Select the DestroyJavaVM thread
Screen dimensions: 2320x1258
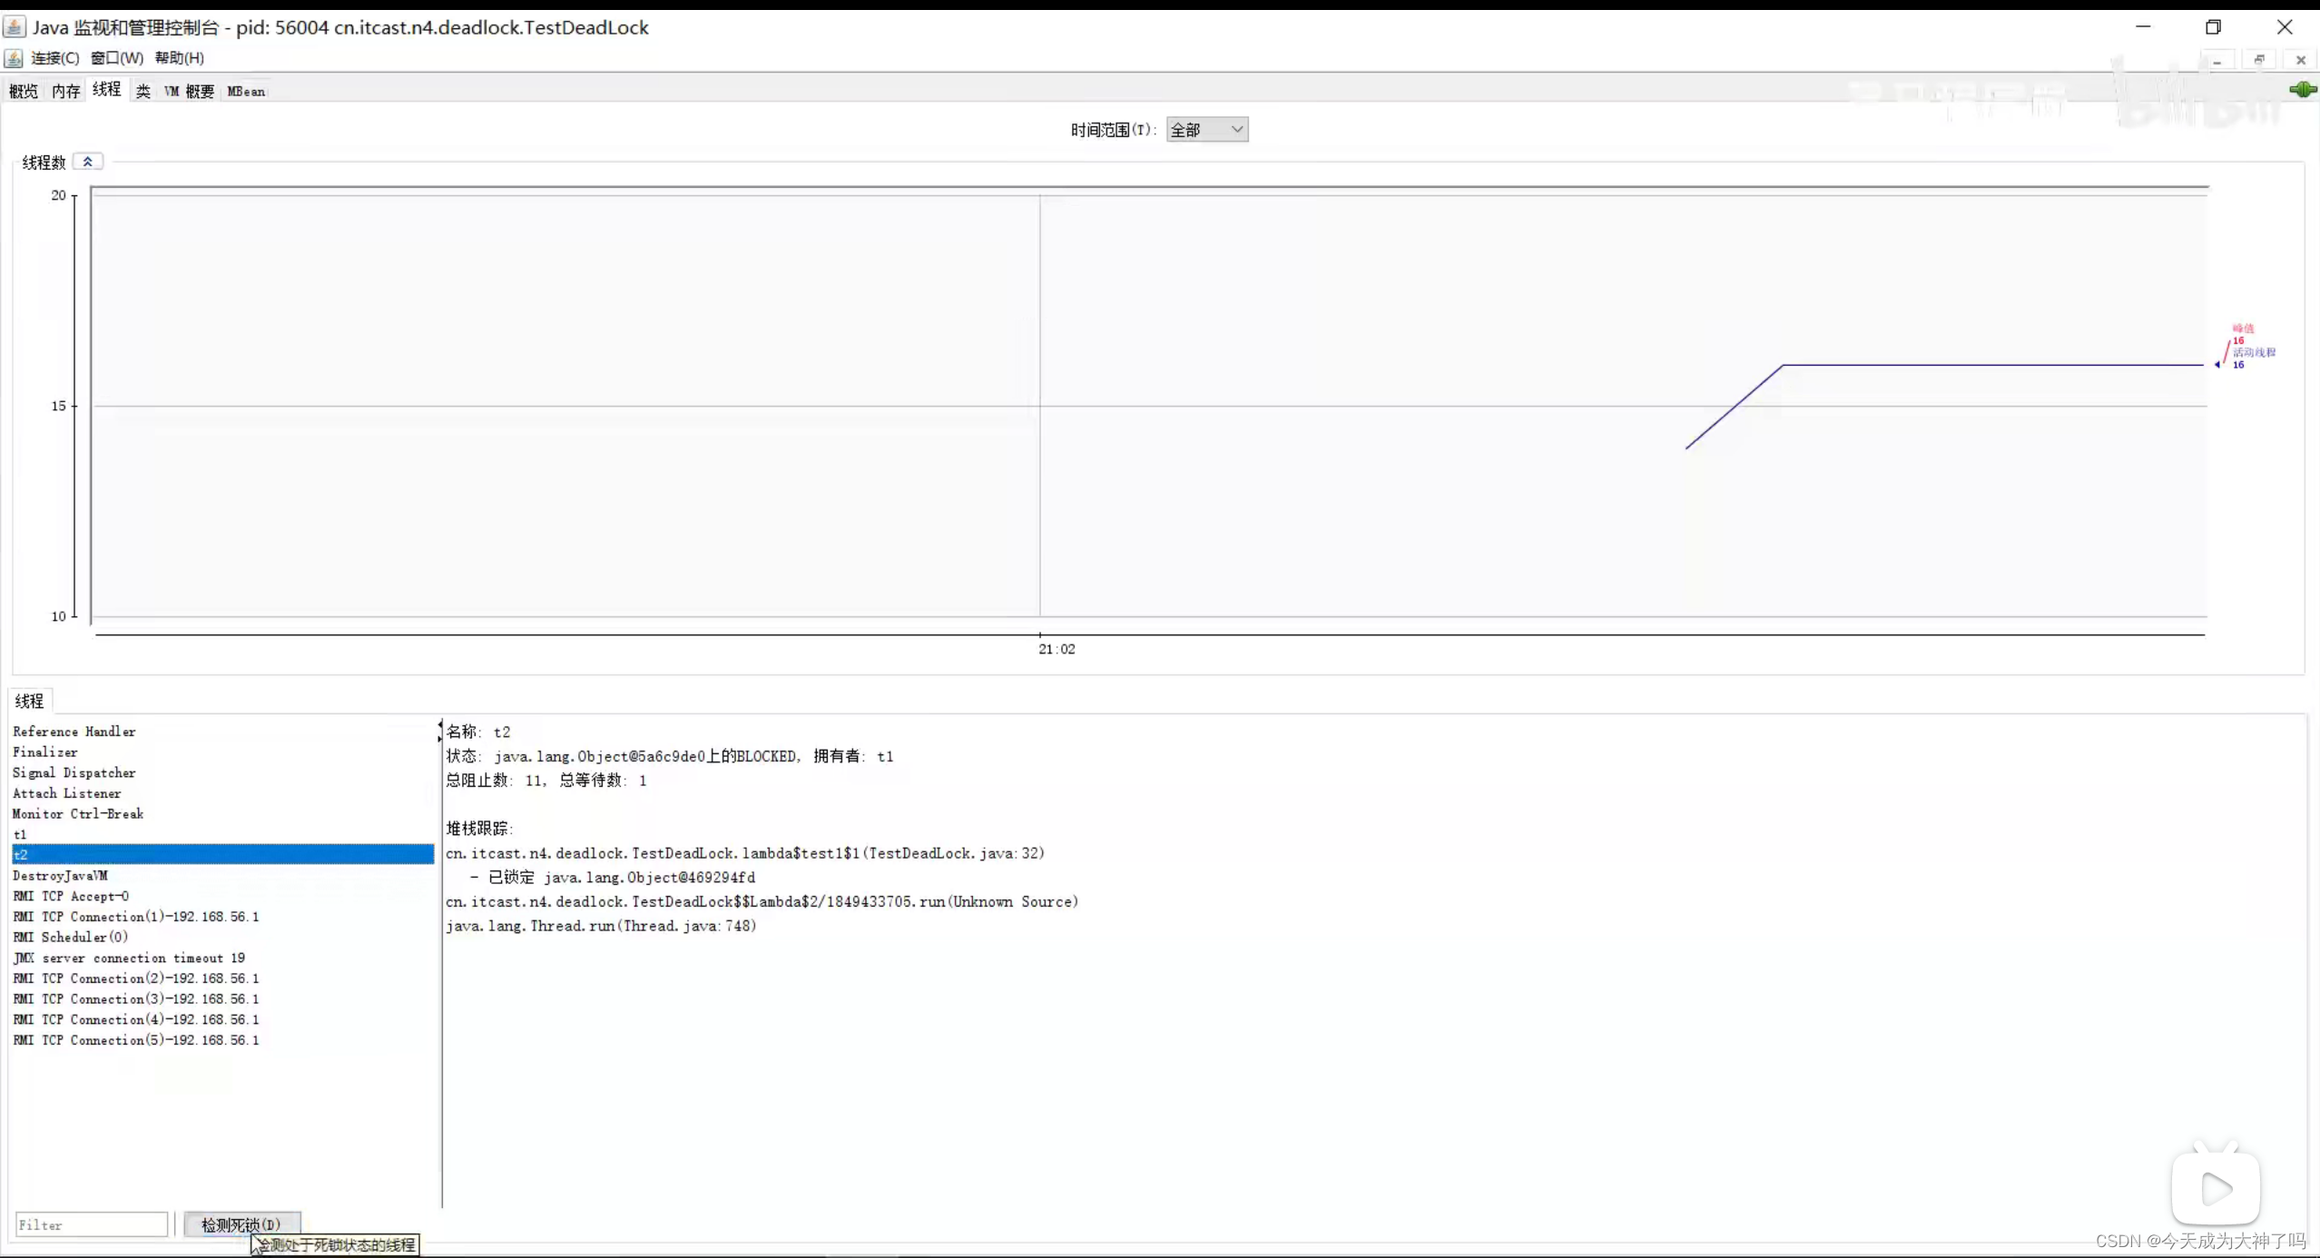click(x=60, y=875)
